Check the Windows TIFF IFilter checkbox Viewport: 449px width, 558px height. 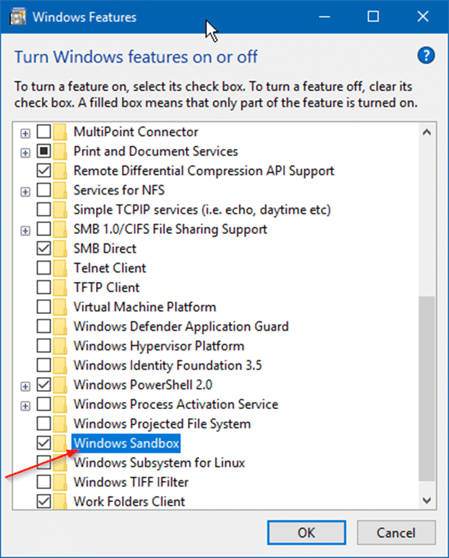pyautogui.click(x=44, y=482)
